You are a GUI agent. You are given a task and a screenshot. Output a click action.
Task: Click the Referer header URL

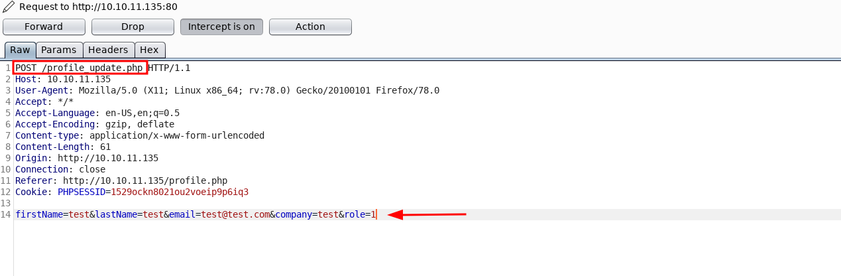pos(145,180)
